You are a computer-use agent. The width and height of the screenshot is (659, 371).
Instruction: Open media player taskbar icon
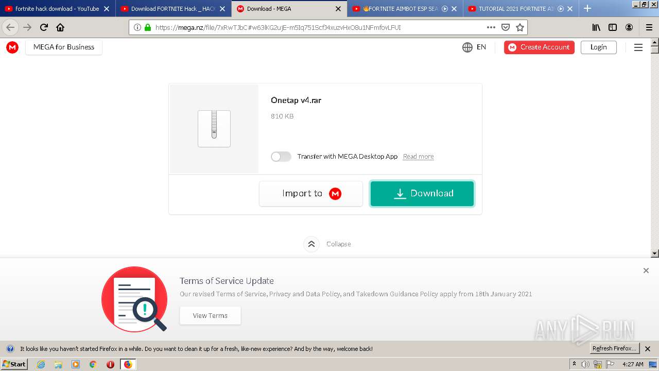point(76,364)
